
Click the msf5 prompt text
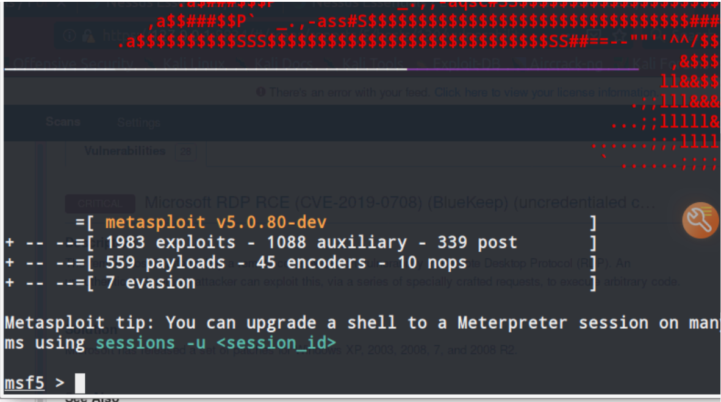point(24,383)
